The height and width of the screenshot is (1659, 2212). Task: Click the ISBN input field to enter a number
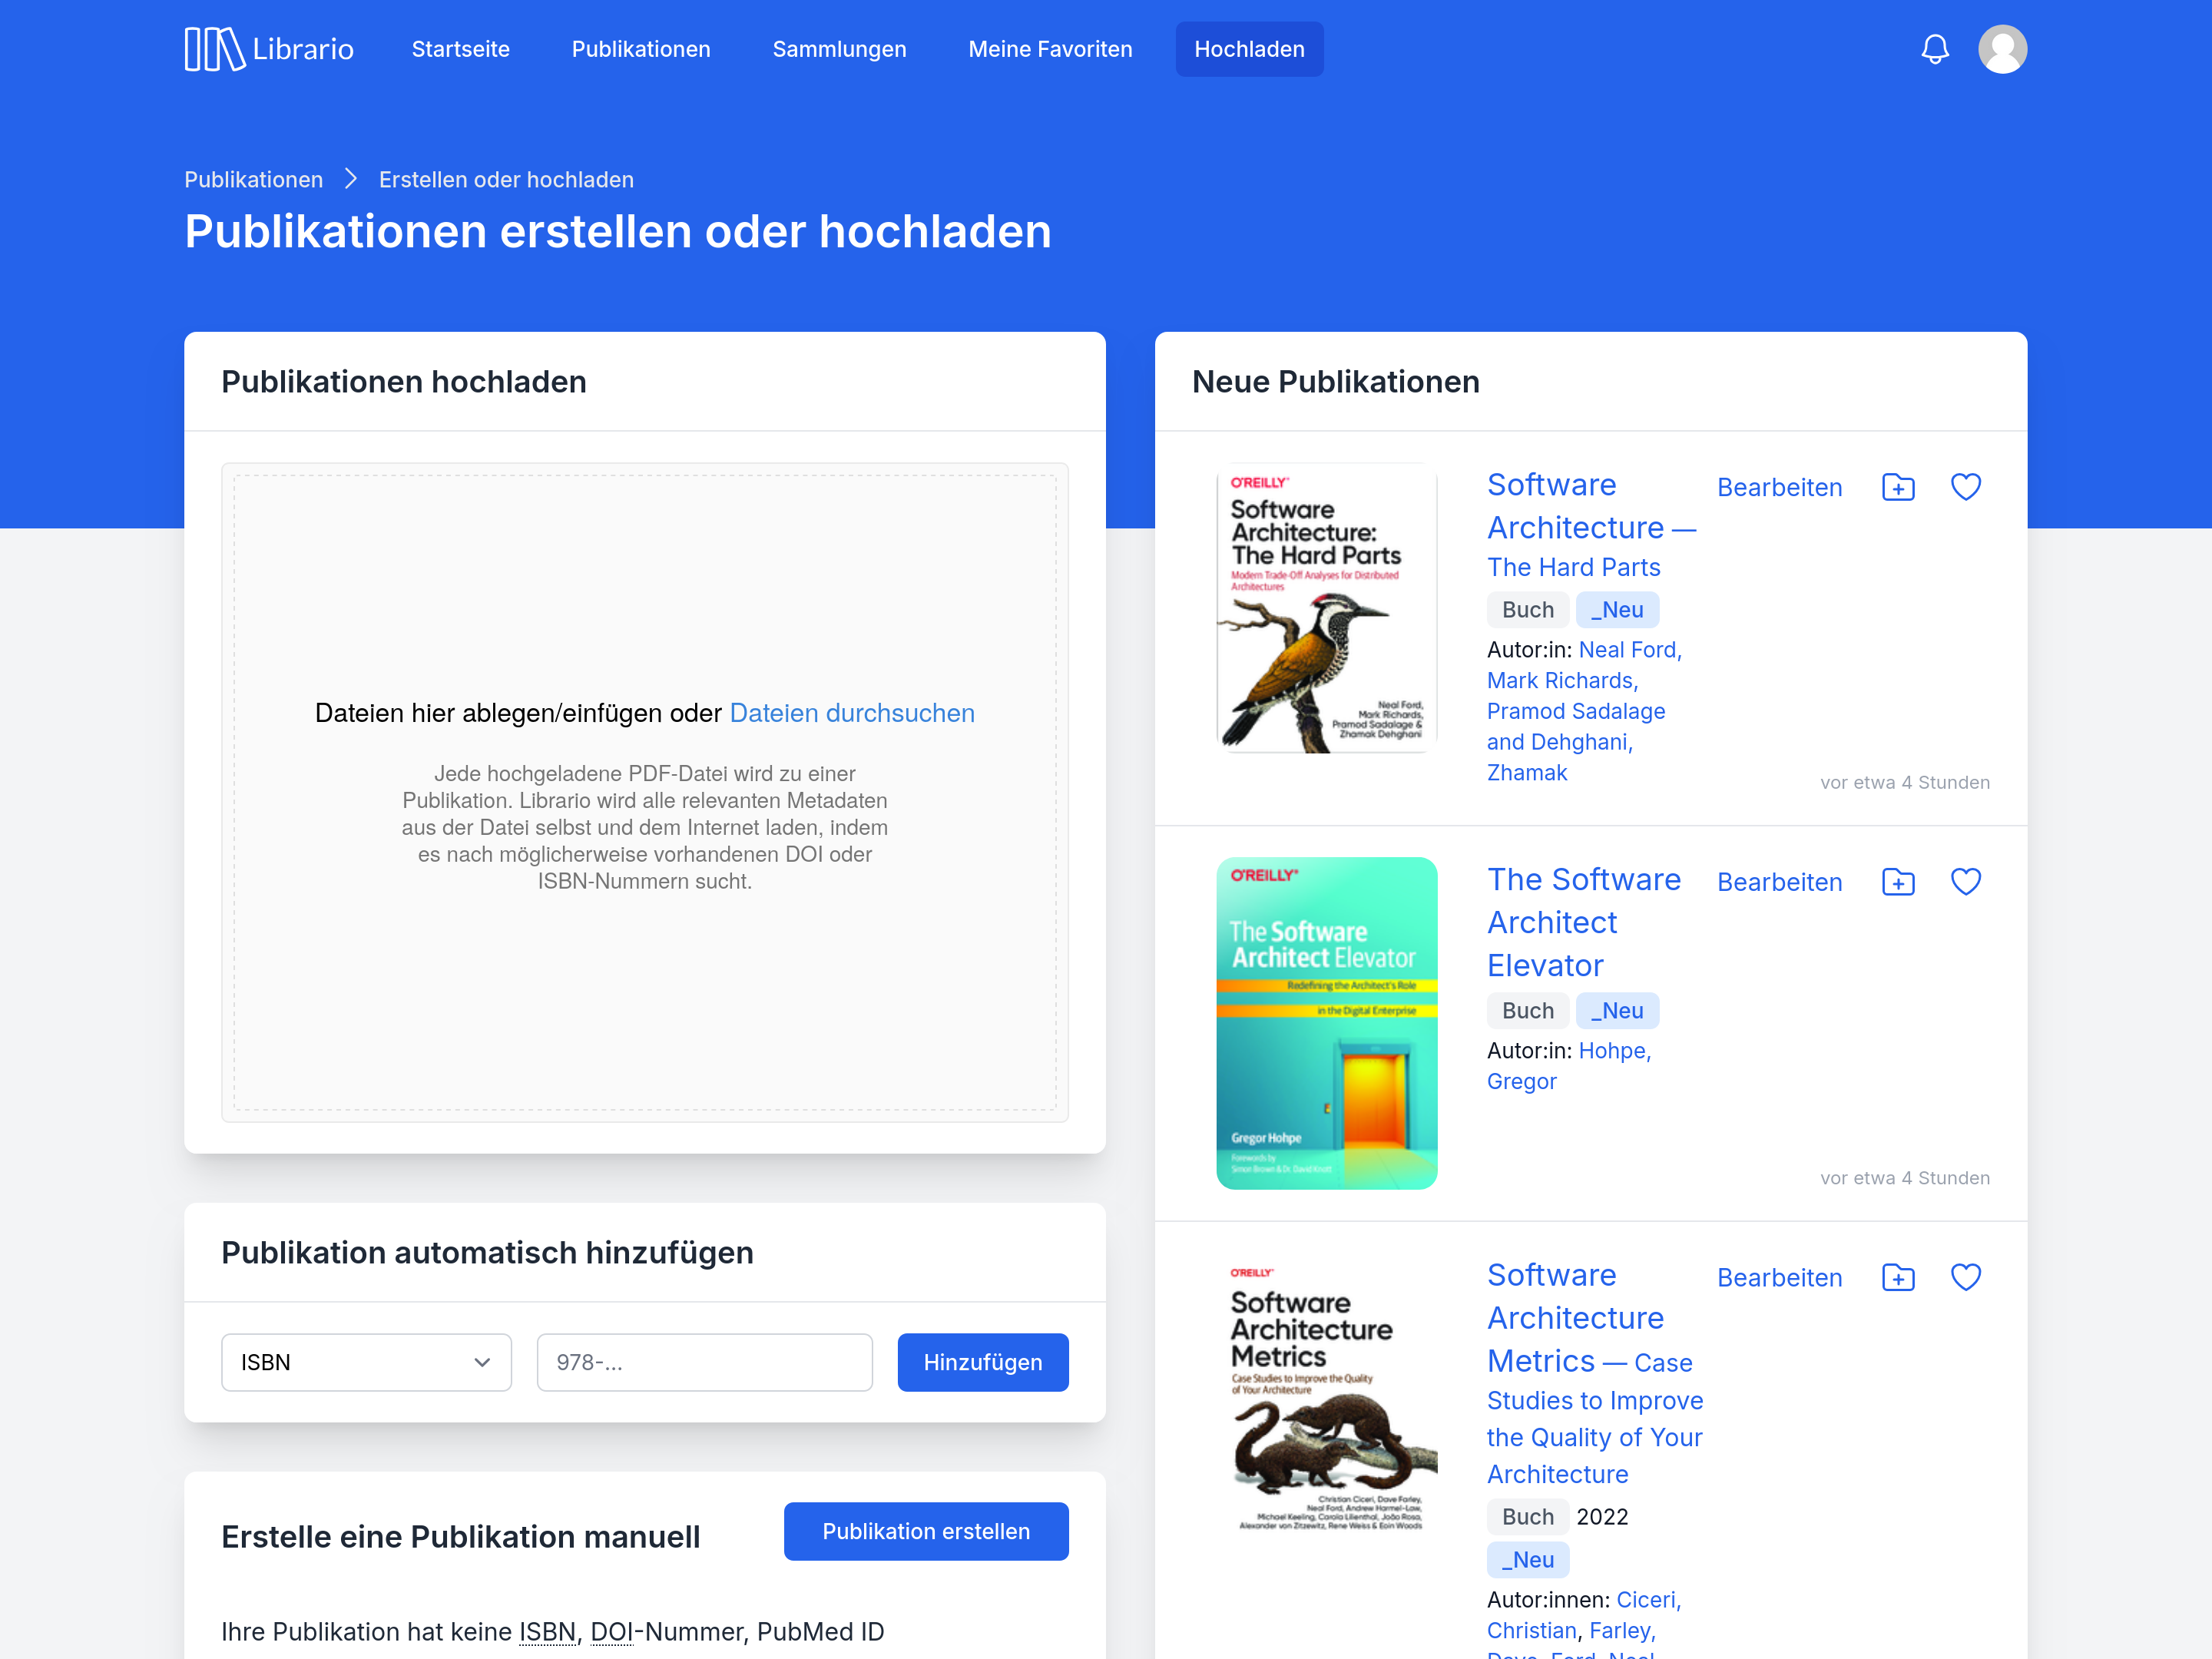(x=704, y=1361)
